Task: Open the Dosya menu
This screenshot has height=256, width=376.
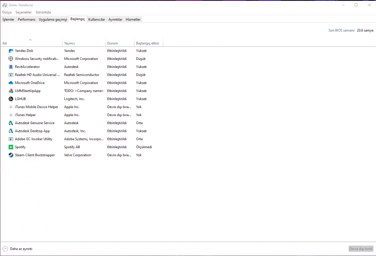Action: pyautogui.click(x=7, y=12)
